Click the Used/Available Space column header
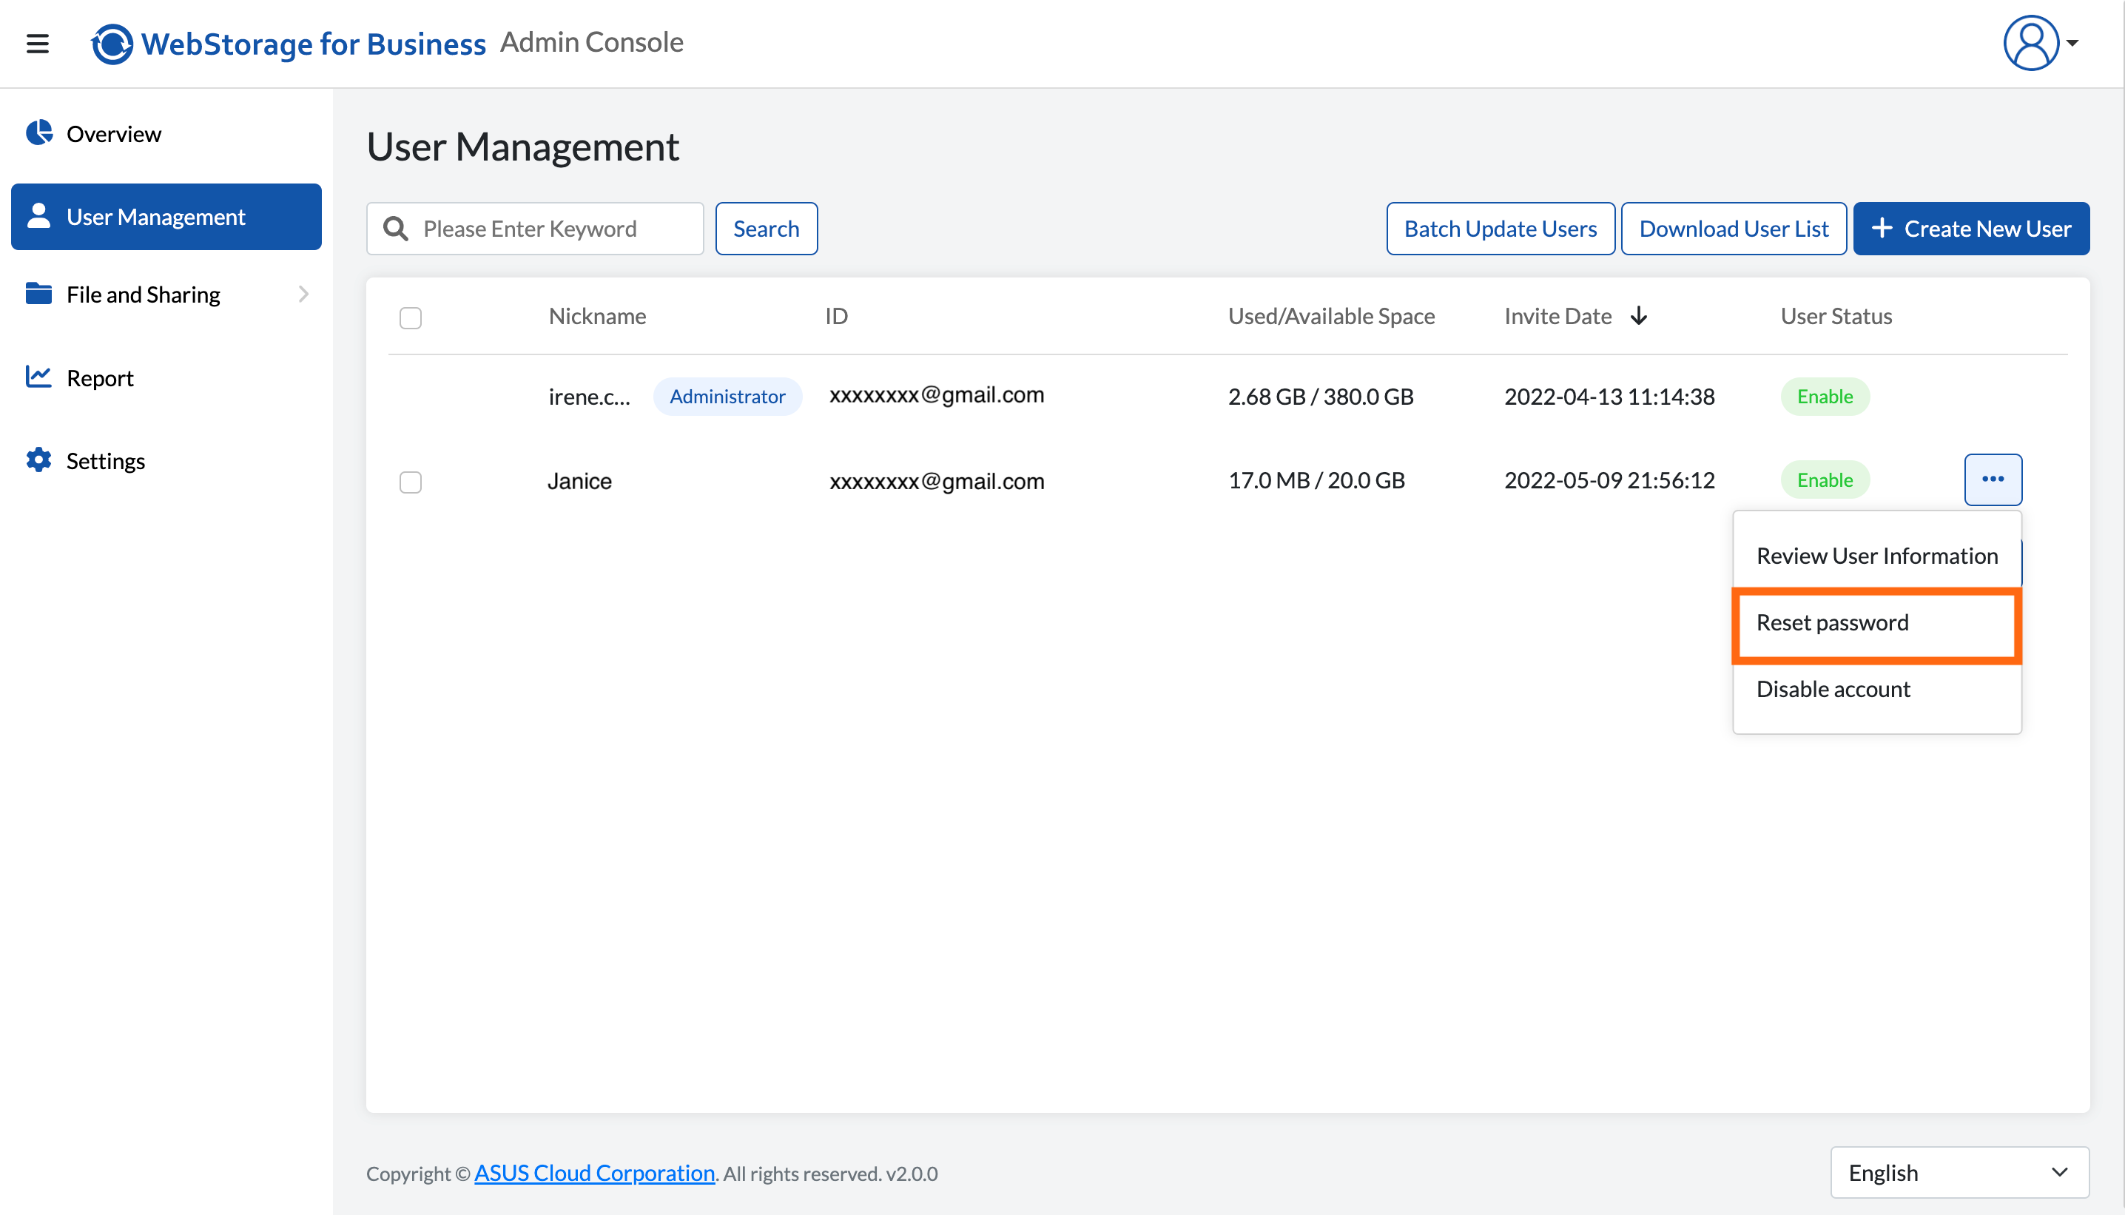Screen dimensions: 2125x1215 tap(1332, 315)
